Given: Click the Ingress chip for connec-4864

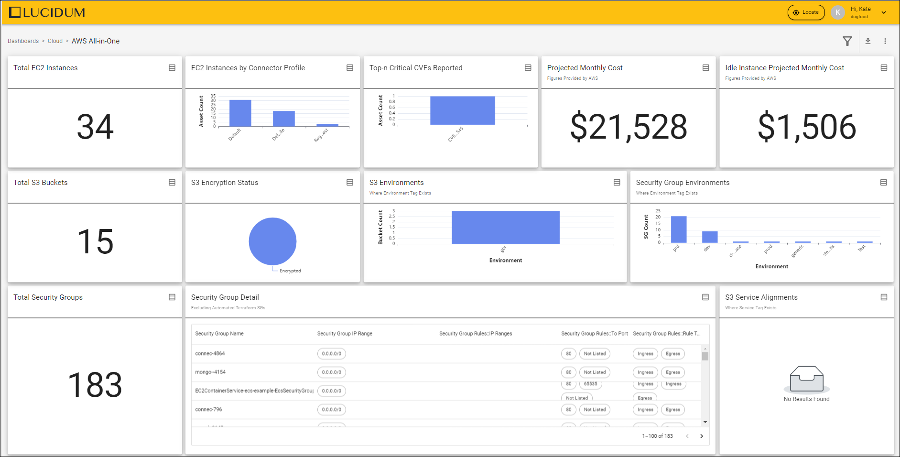Looking at the screenshot, I should 645,353.
